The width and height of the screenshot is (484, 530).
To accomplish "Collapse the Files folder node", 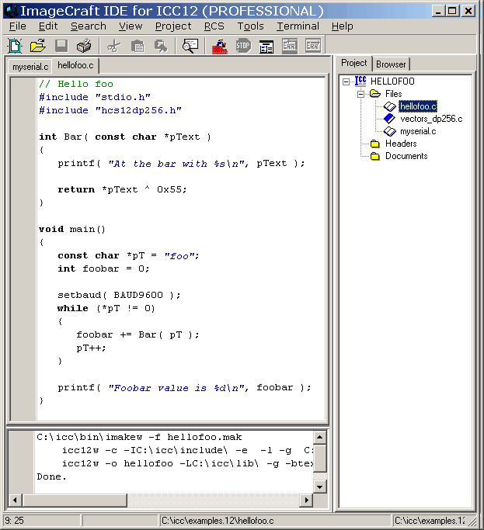I will [360, 94].
